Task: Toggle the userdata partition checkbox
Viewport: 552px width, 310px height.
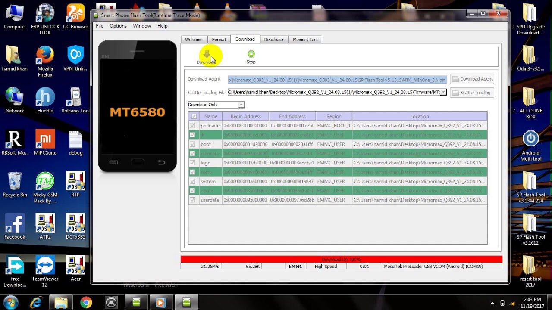Action: point(192,200)
